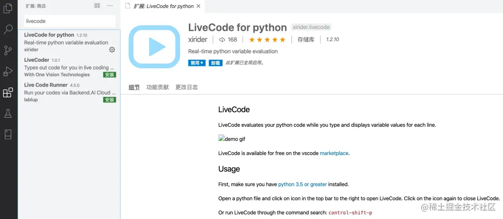Screen dimensions: 503x219
Task: Click the download count 168
Action: point(228,39)
